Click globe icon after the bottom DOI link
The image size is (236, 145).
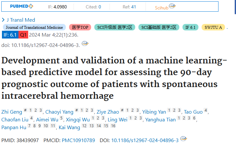183,139
